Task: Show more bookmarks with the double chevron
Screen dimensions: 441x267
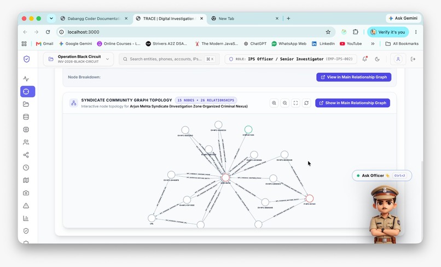Action: (x=373, y=44)
